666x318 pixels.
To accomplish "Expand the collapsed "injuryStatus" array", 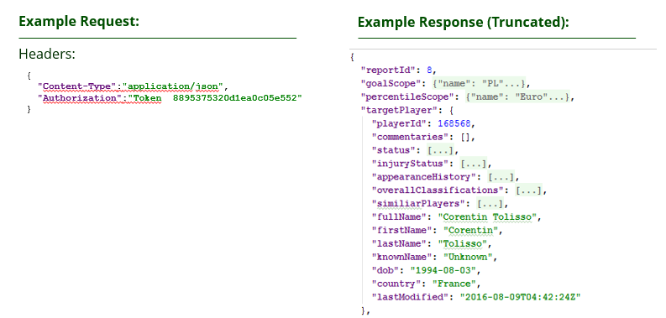I will [474, 164].
